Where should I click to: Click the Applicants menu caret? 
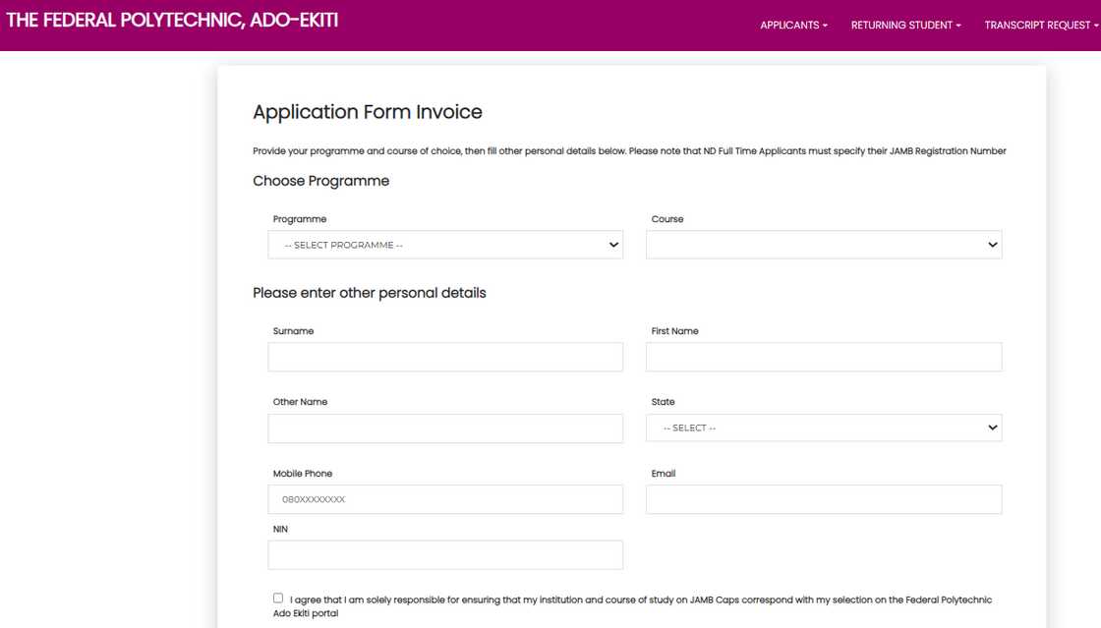[826, 26]
